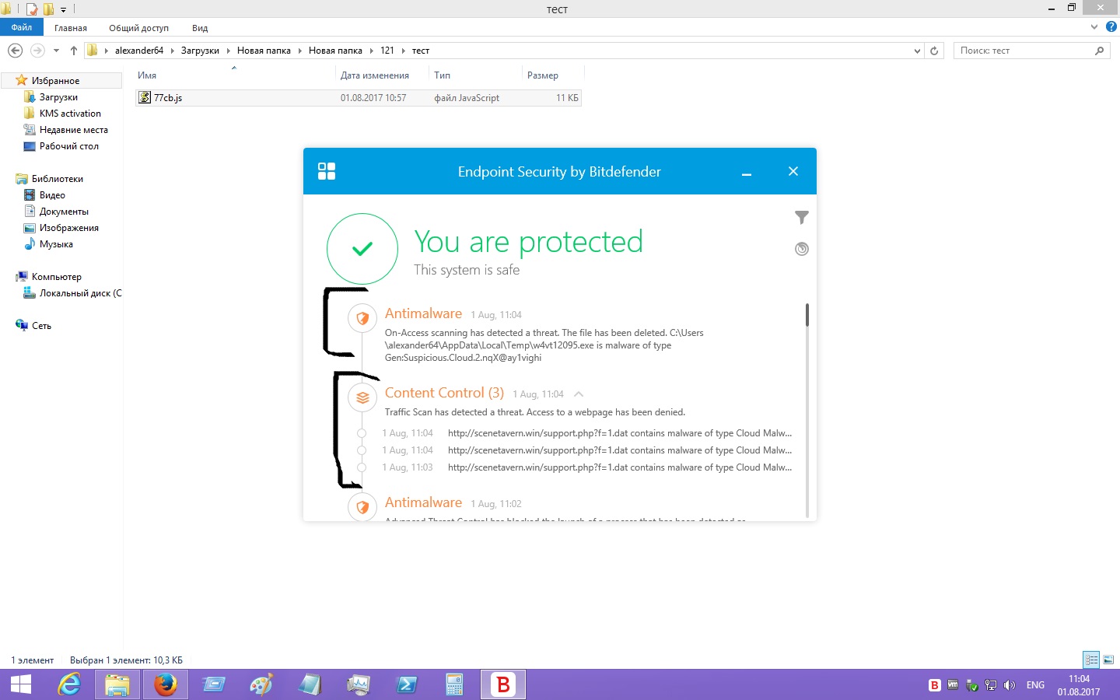The width and height of the screenshot is (1120, 700).
Task: Select the 11:03 scenetavern.win threat entry
Action: coord(587,467)
